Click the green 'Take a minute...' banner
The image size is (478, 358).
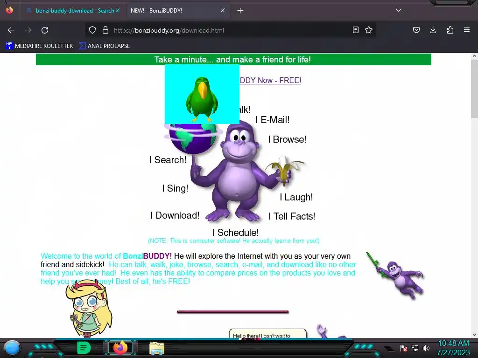(233, 59)
